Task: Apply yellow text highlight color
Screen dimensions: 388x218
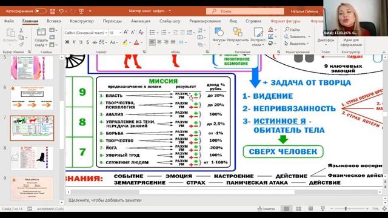Action: (x=125, y=42)
